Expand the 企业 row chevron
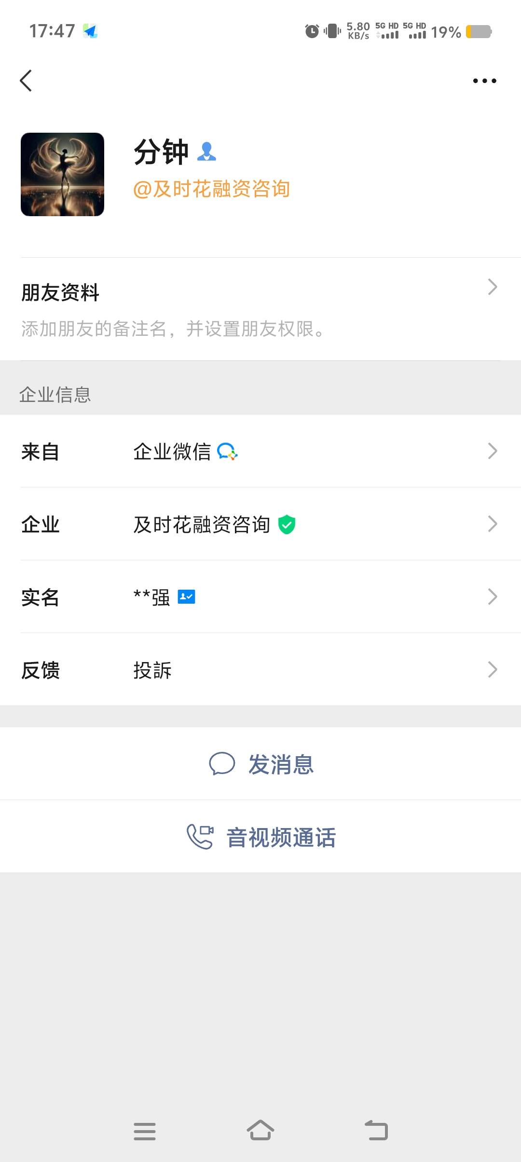The height and width of the screenshot is (1162, 521). point(492,524)
